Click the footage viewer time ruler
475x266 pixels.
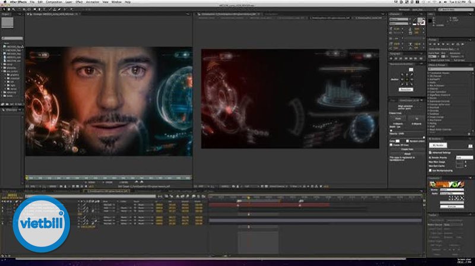tap(109, 178)
